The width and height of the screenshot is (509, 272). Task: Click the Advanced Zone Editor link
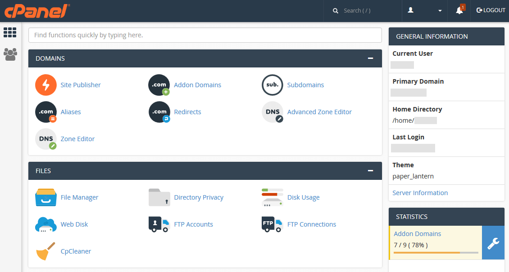(x=319, y=112)
